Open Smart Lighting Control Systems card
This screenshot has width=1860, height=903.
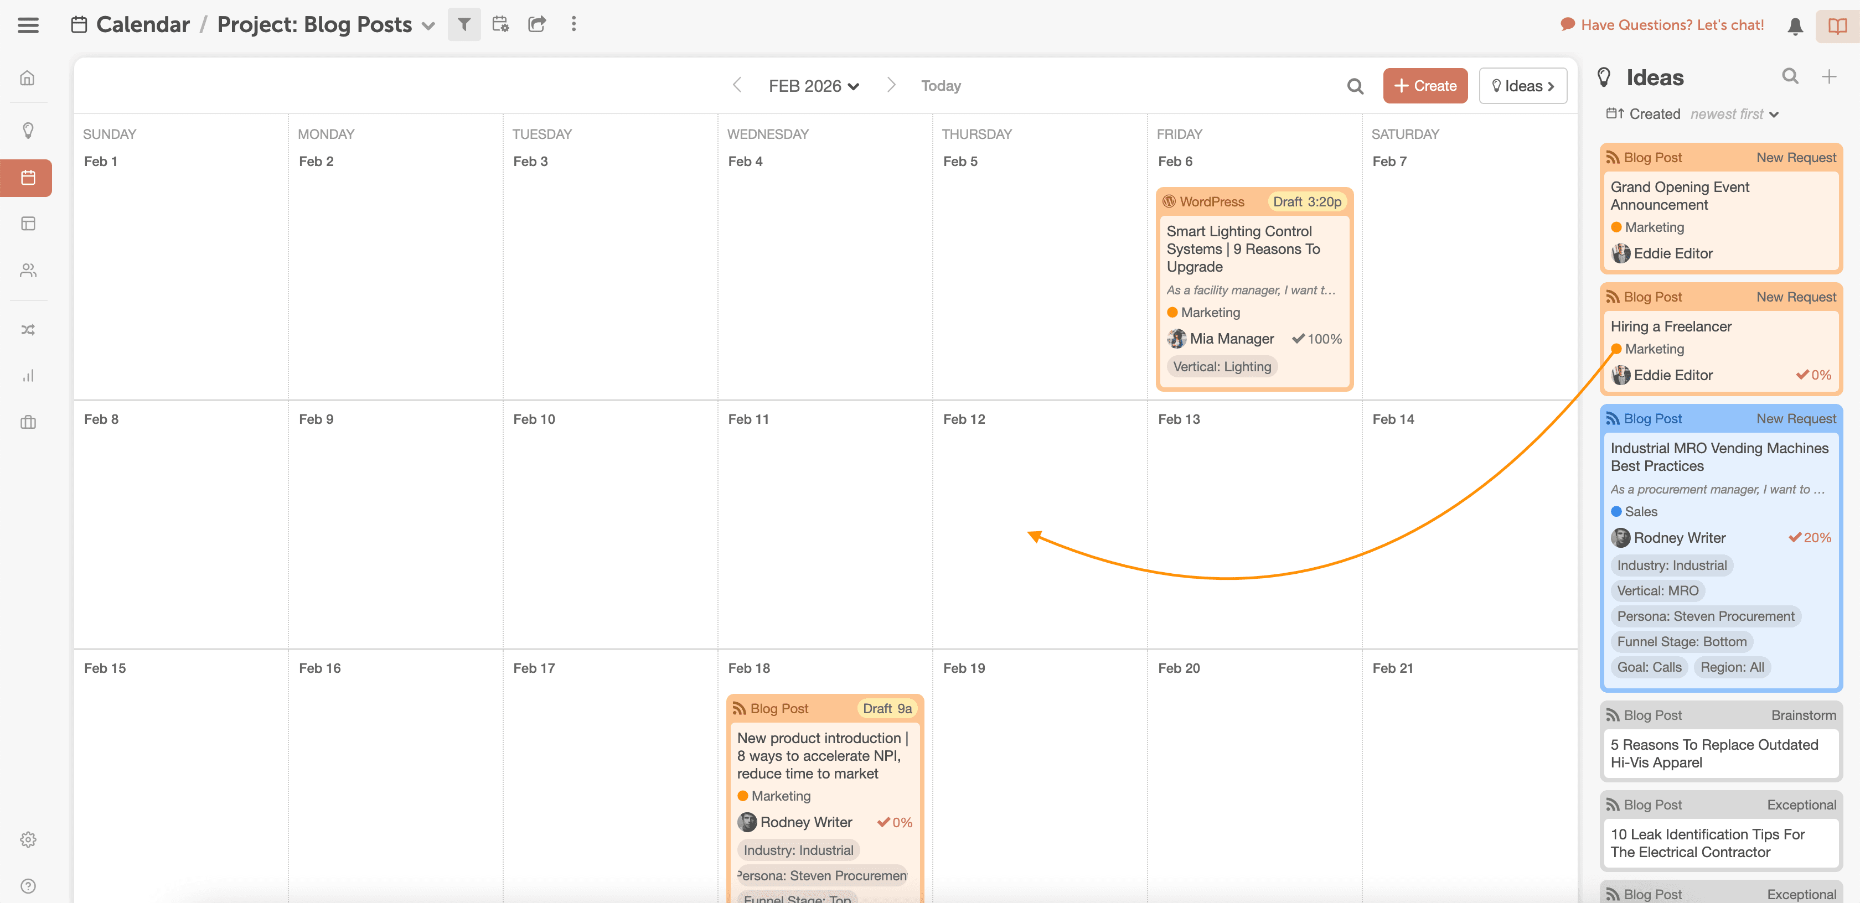pyautogui.click(x=1243, y=249)
